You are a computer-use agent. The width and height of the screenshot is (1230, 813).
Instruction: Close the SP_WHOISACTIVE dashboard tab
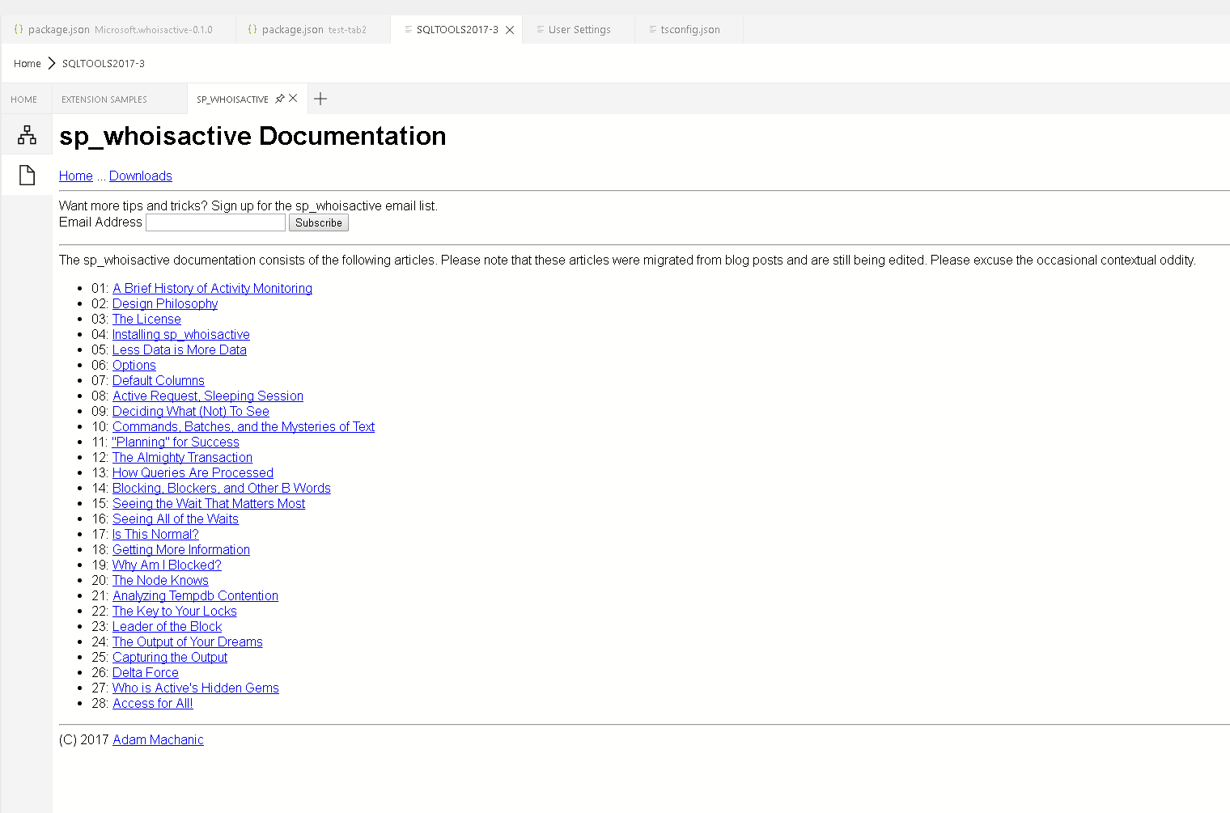[293, 99]
